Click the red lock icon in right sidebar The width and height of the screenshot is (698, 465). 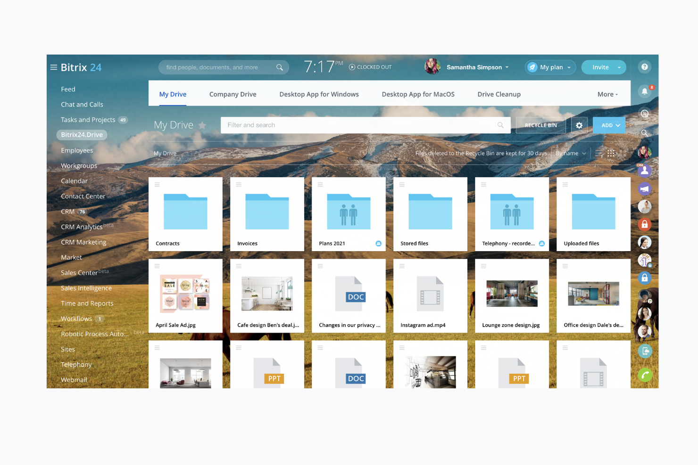point(644,224)
